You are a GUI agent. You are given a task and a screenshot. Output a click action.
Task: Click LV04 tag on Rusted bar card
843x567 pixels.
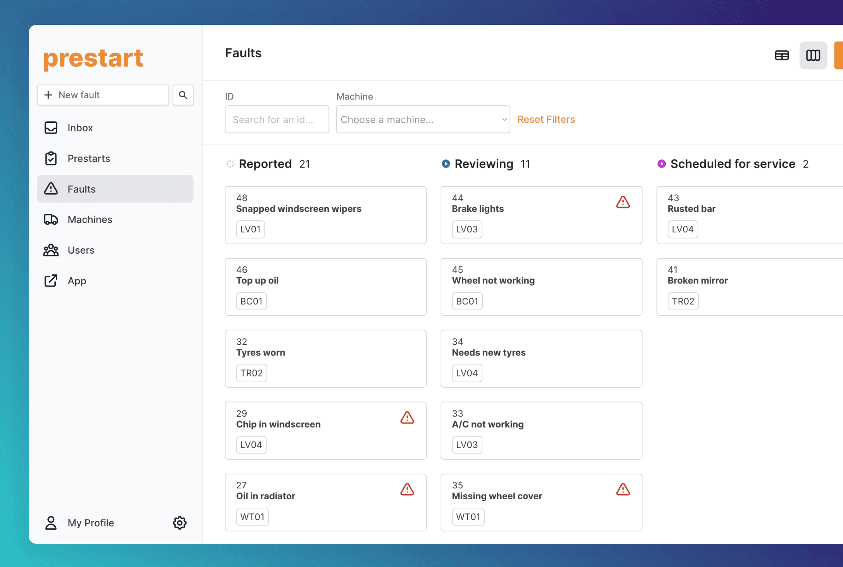(x=682, y=229)
